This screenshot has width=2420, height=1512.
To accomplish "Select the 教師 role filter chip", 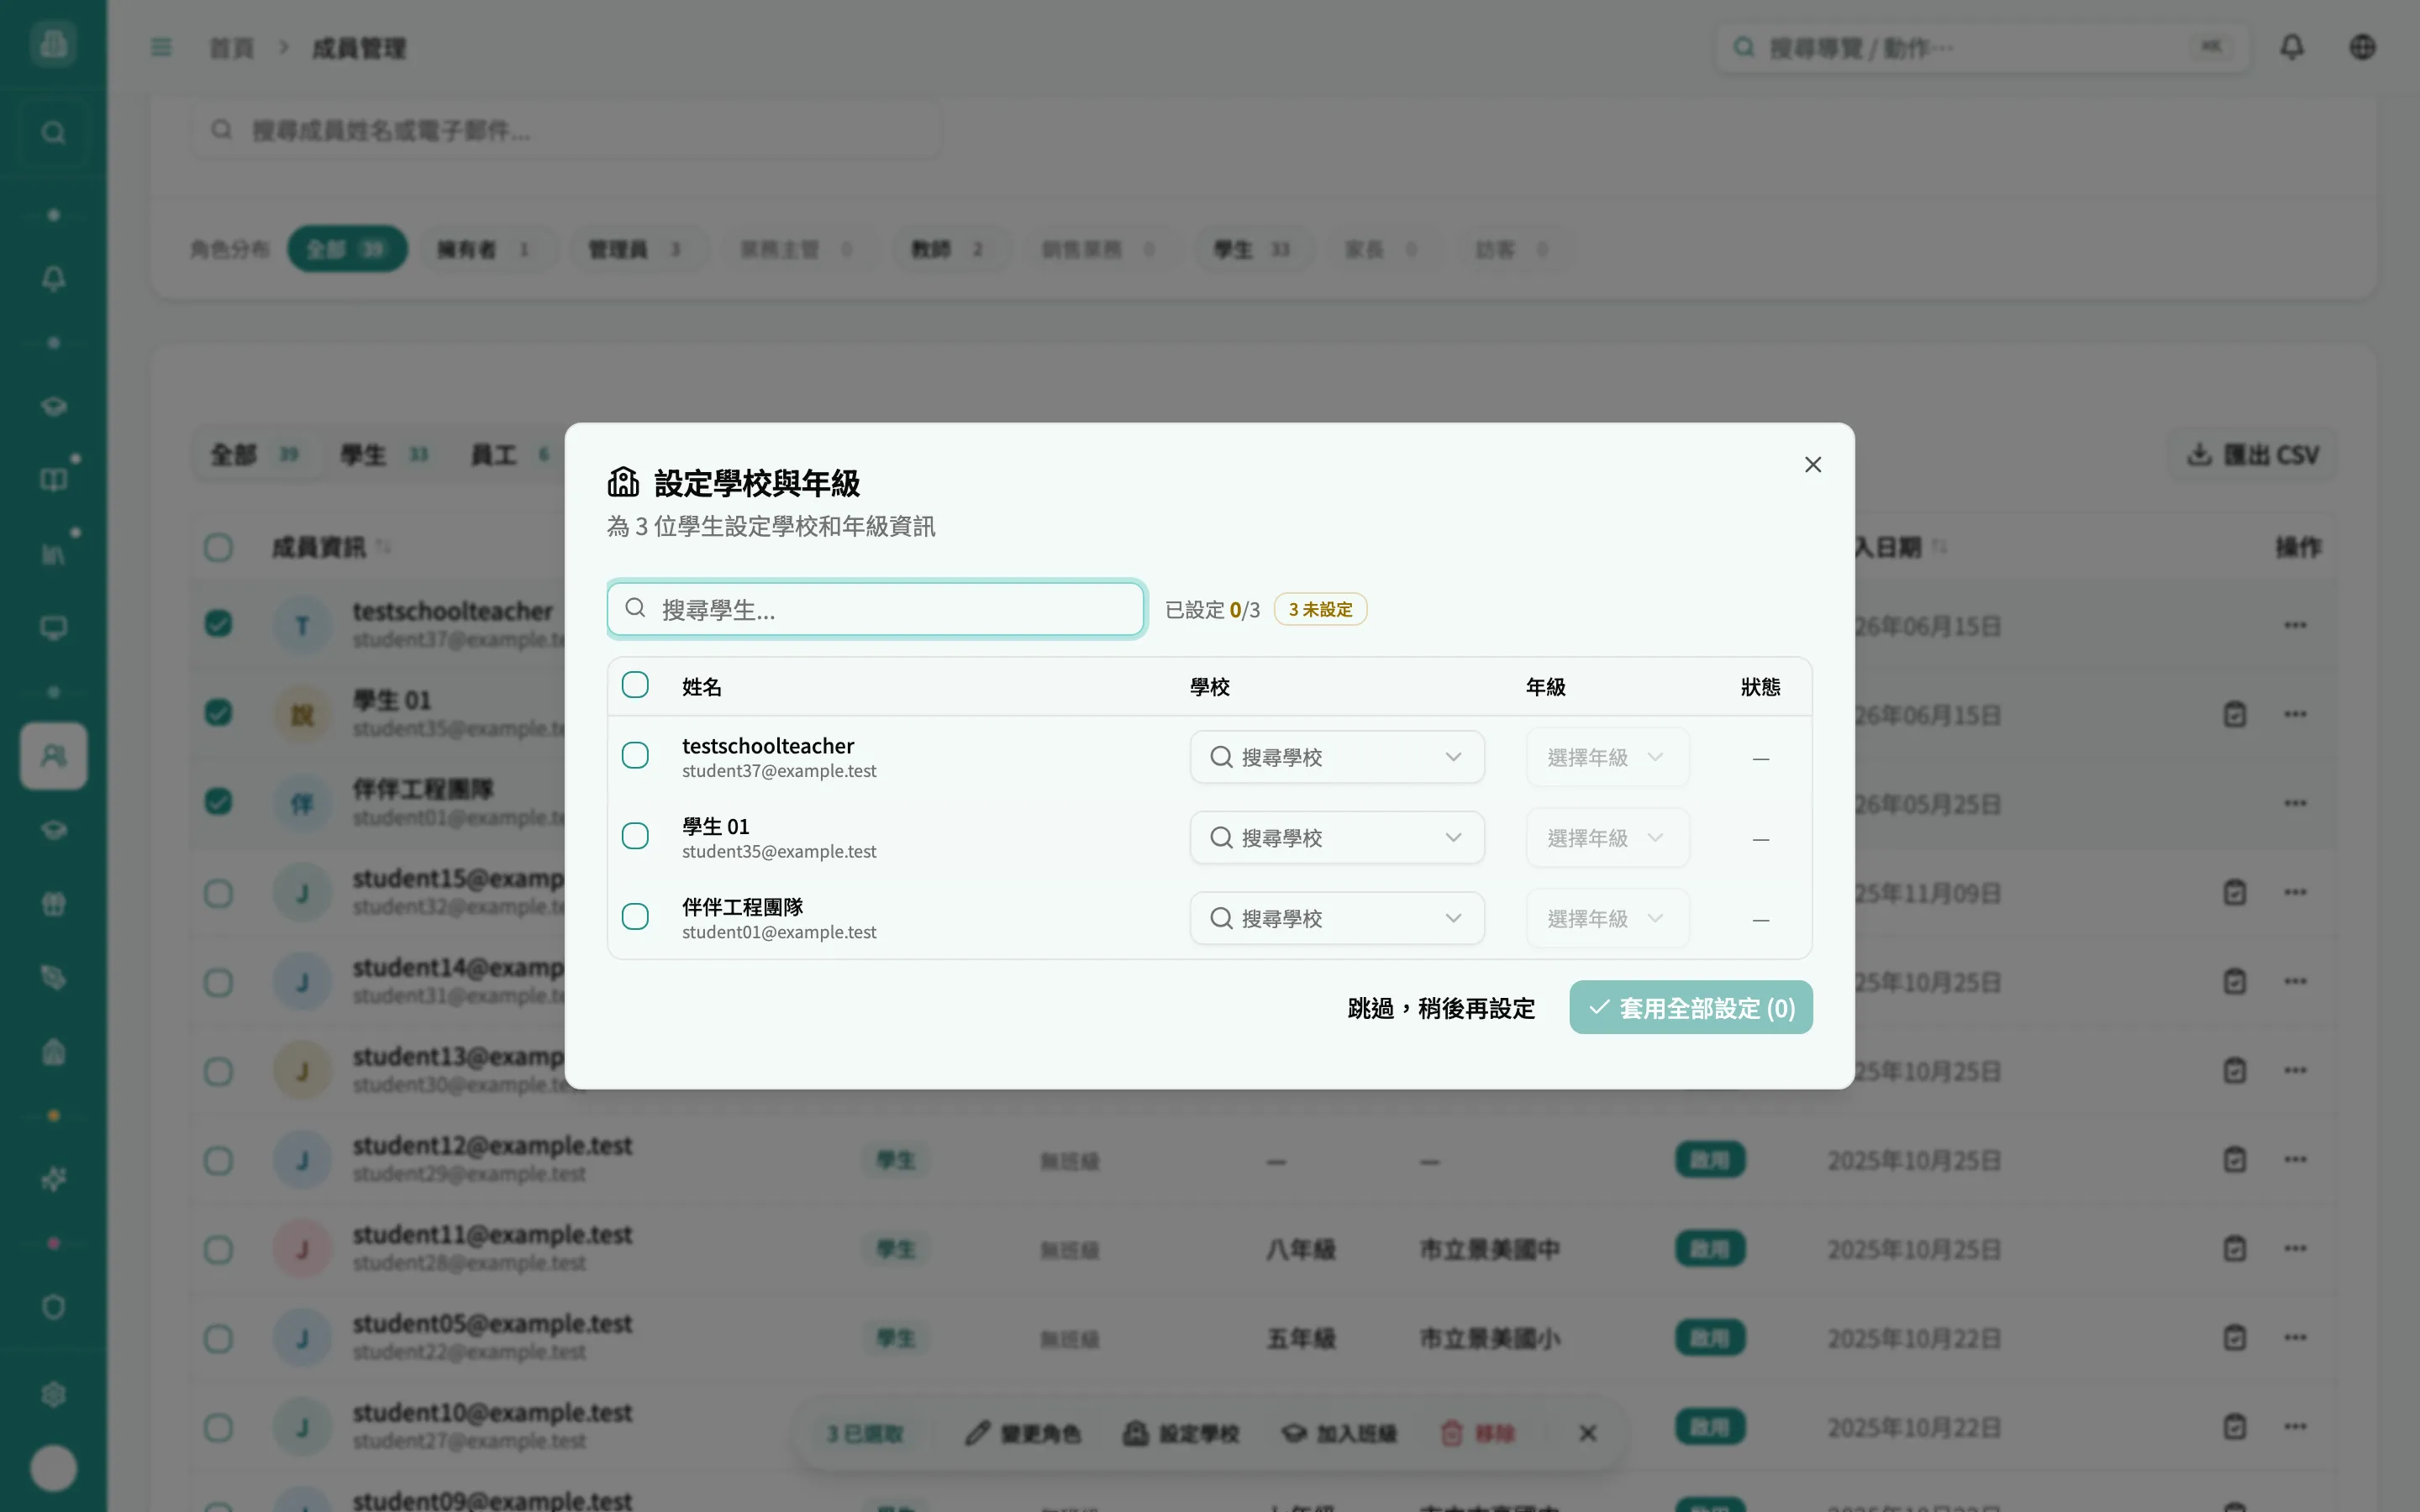I will click(951, 249).
